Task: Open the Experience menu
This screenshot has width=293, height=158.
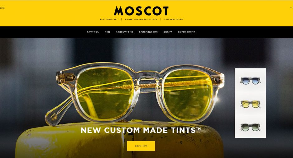Action: pyautogui.click(x=186, y=32)
